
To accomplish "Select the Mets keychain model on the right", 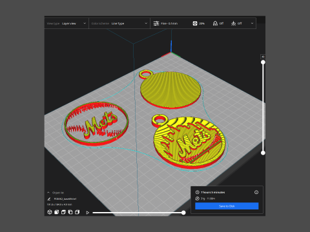I will (189, 142).
